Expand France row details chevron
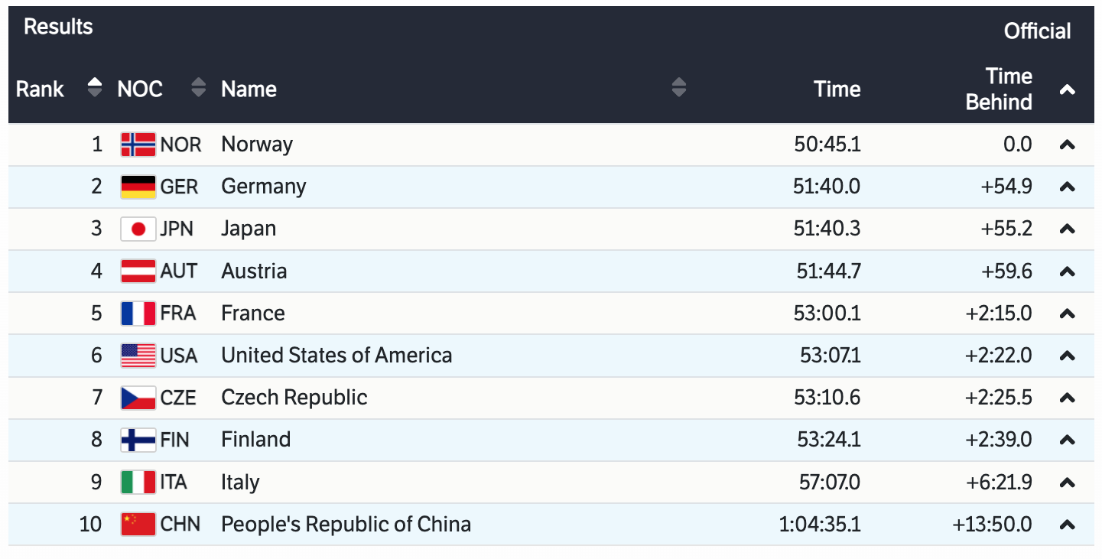The height and width of the screenshot is (559, 1102). click(x=1068, y=314)
